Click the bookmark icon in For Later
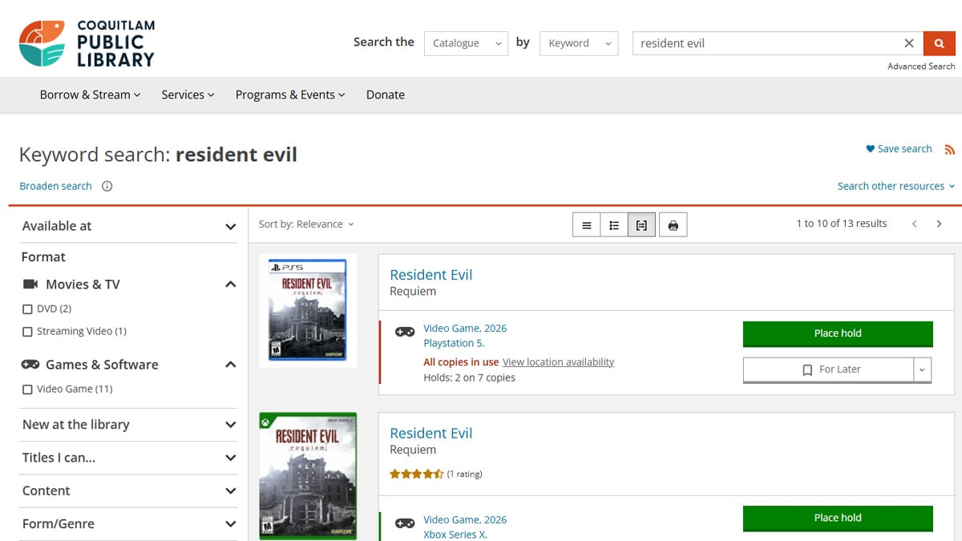Screen dimensions: 962x541 click(807, 369)
